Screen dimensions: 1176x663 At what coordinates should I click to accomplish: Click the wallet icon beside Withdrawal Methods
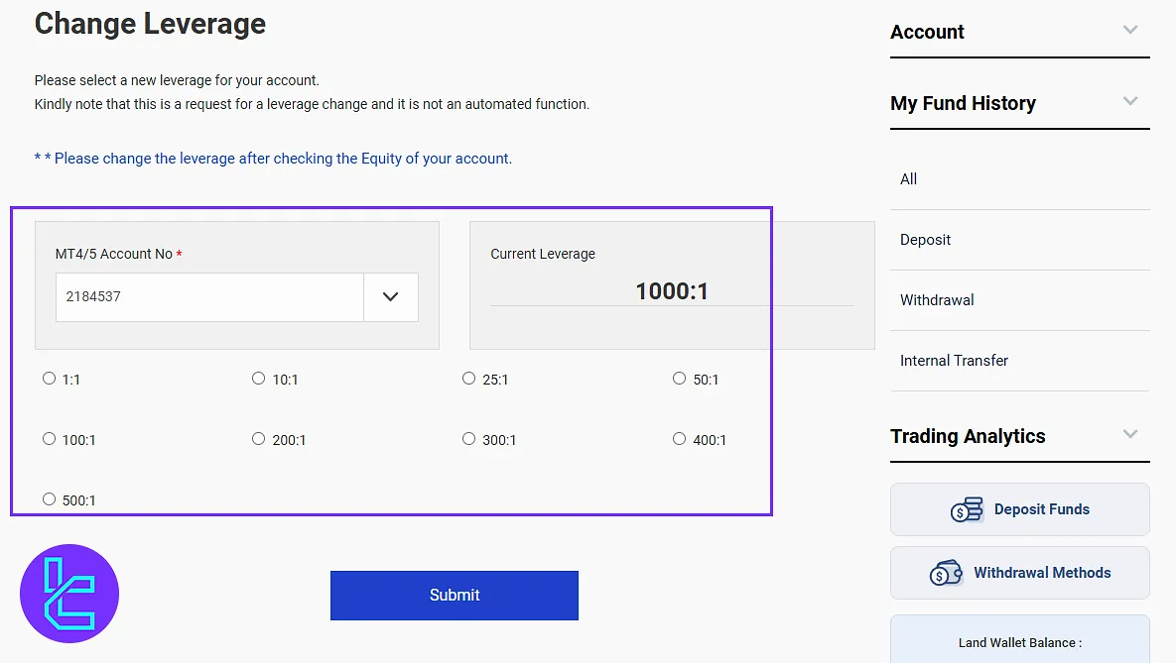(946, 573)
